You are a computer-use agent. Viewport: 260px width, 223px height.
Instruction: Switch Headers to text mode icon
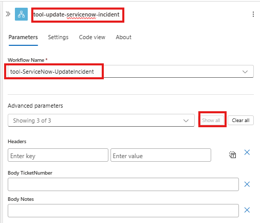[232, 155]
